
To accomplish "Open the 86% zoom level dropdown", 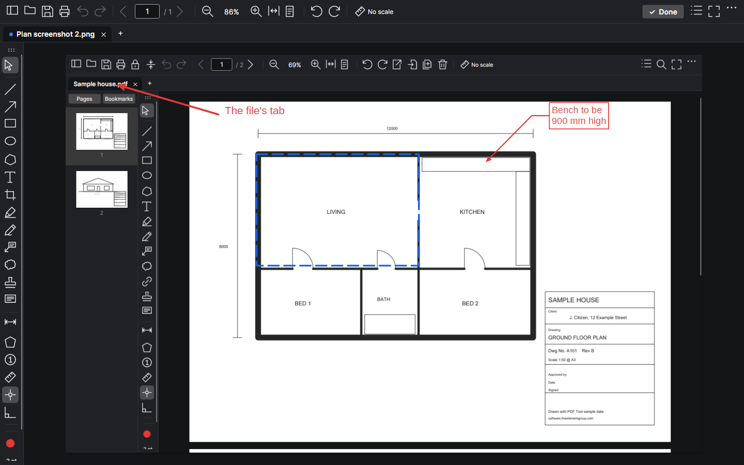I will click(231, 12).
